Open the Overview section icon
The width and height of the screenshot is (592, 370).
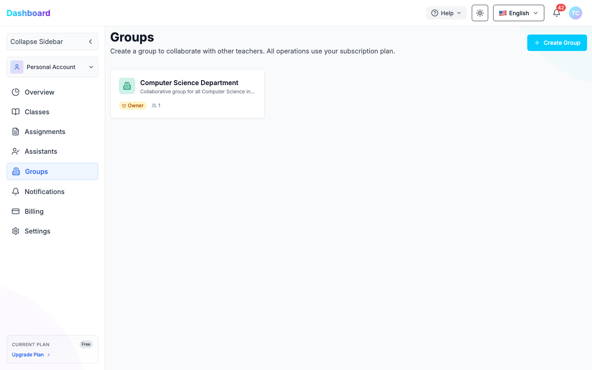pyautogui.click(x=15, y=92)
